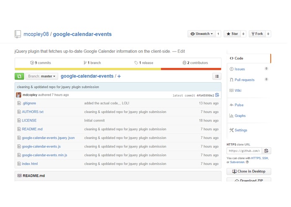The image size is (291, 207).
Task: Copy the latest commit SHA with clipboard icon
Action: tap(217, 95)
